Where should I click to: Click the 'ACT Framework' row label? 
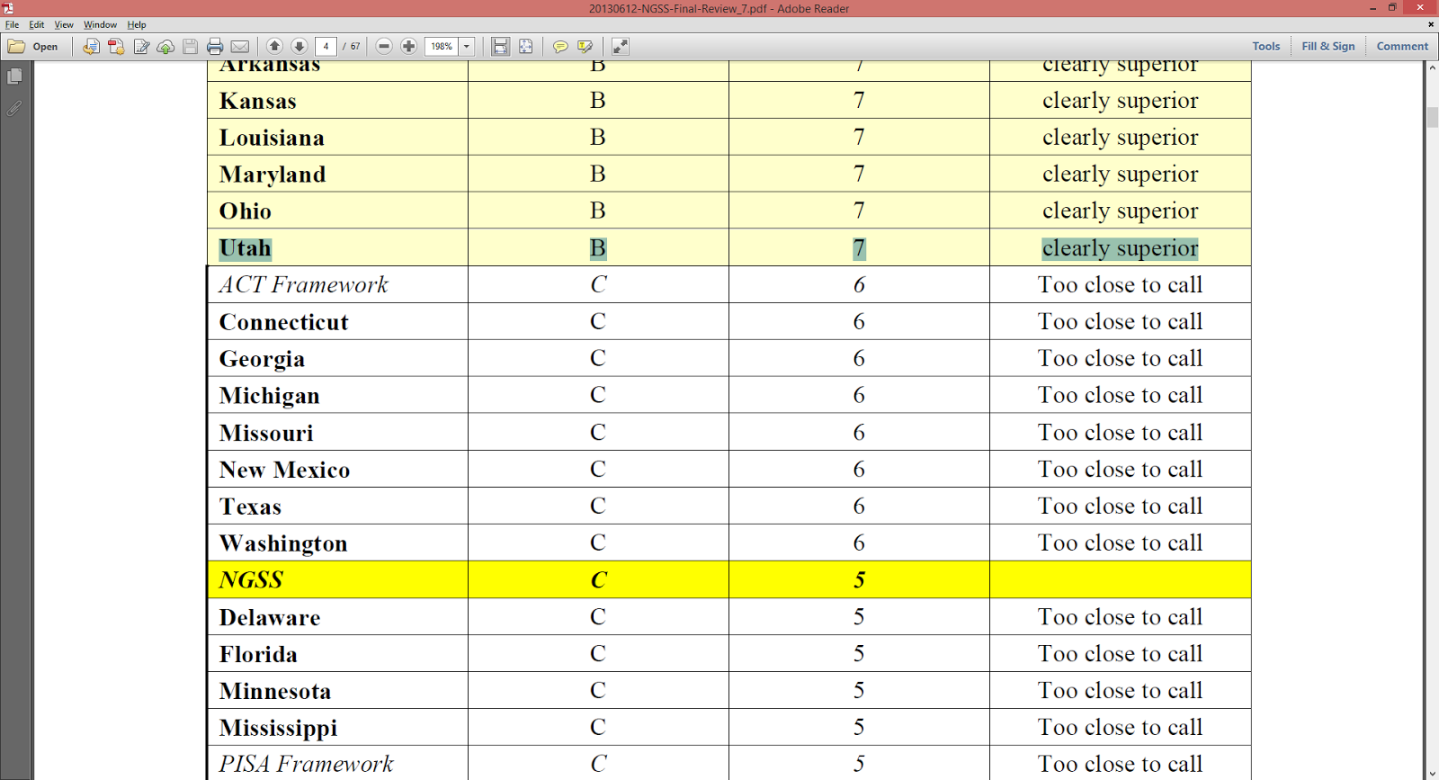(x=304, y=285)
